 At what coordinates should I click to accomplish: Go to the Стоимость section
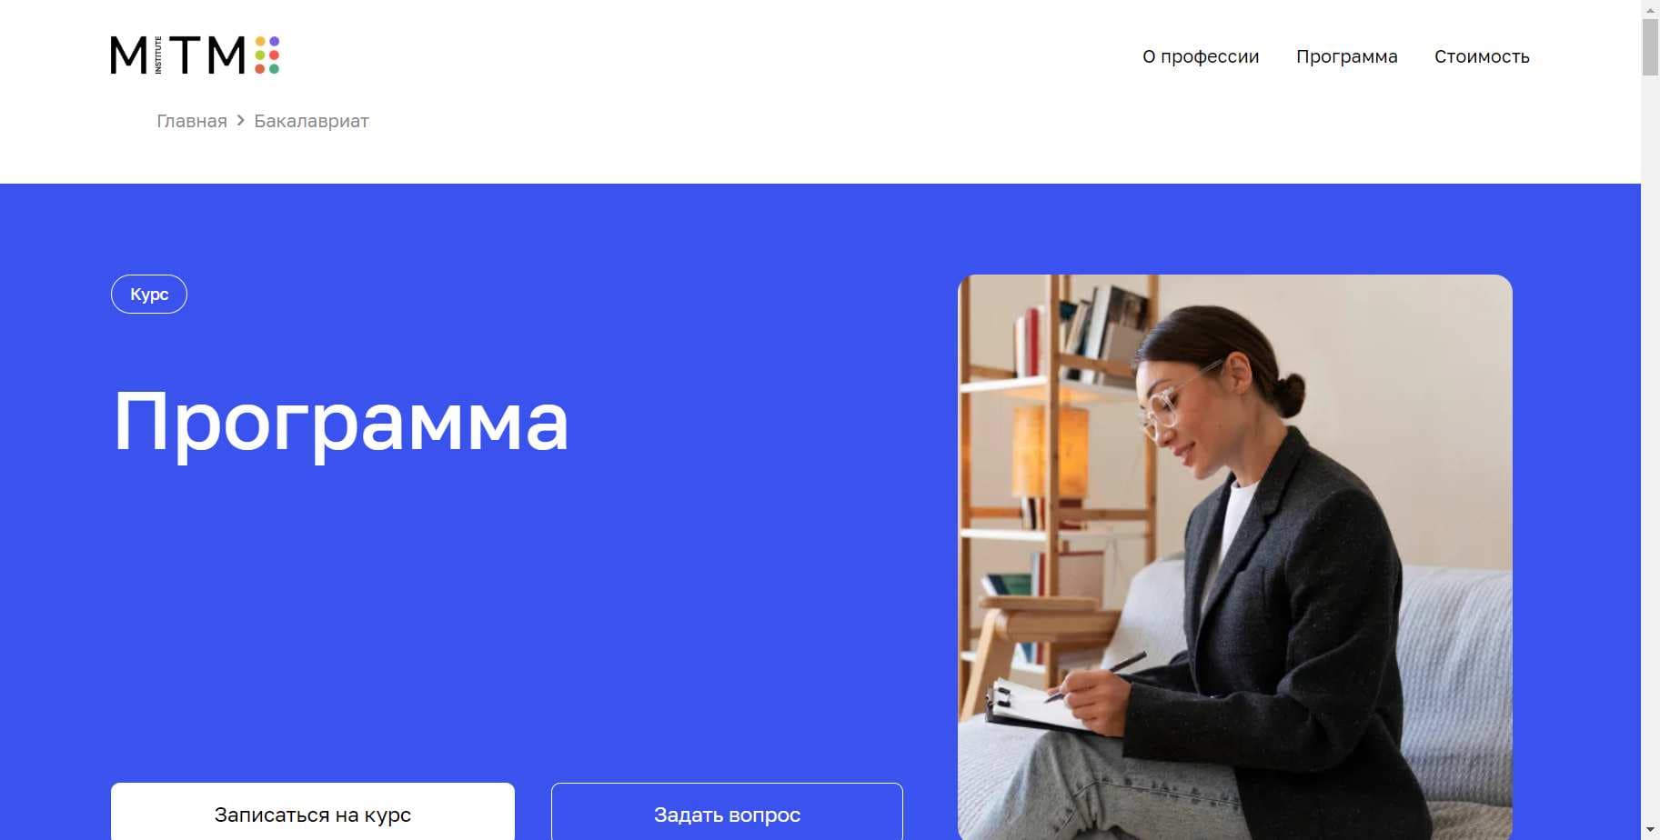(x=1482, y=56)
